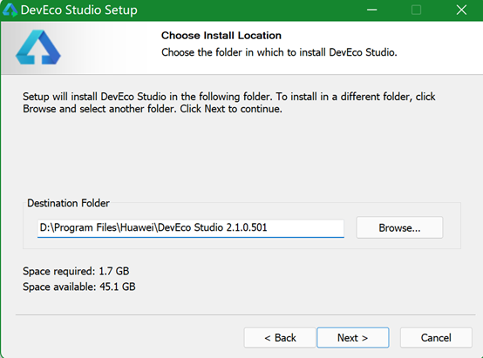Focus the Destination Folder path field
The width and height of the screenshot is (483, 358).
point(191,228)
